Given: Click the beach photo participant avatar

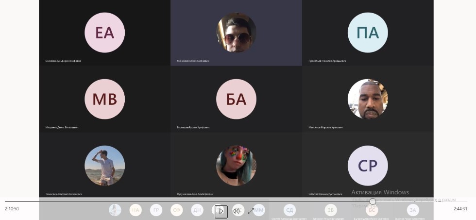Looking at the screenshot, I should pos(104,166).
